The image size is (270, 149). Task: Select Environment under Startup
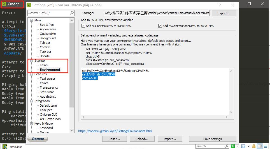point(50,70)
